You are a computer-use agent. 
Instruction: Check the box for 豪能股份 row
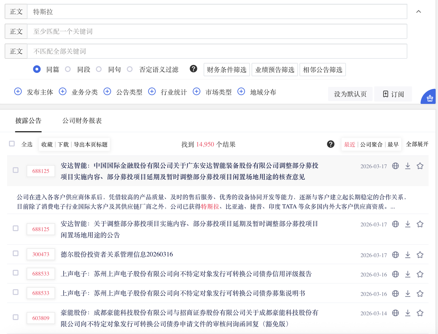(16, 317)
